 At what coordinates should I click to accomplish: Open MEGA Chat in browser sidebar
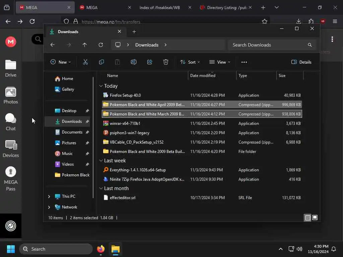pos(11,122)
